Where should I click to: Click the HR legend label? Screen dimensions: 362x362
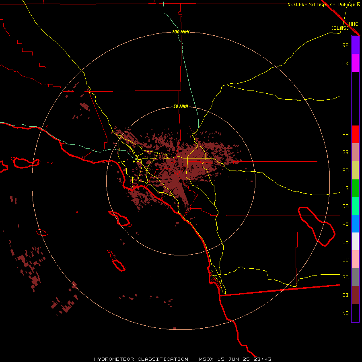[x=346, y=188]
